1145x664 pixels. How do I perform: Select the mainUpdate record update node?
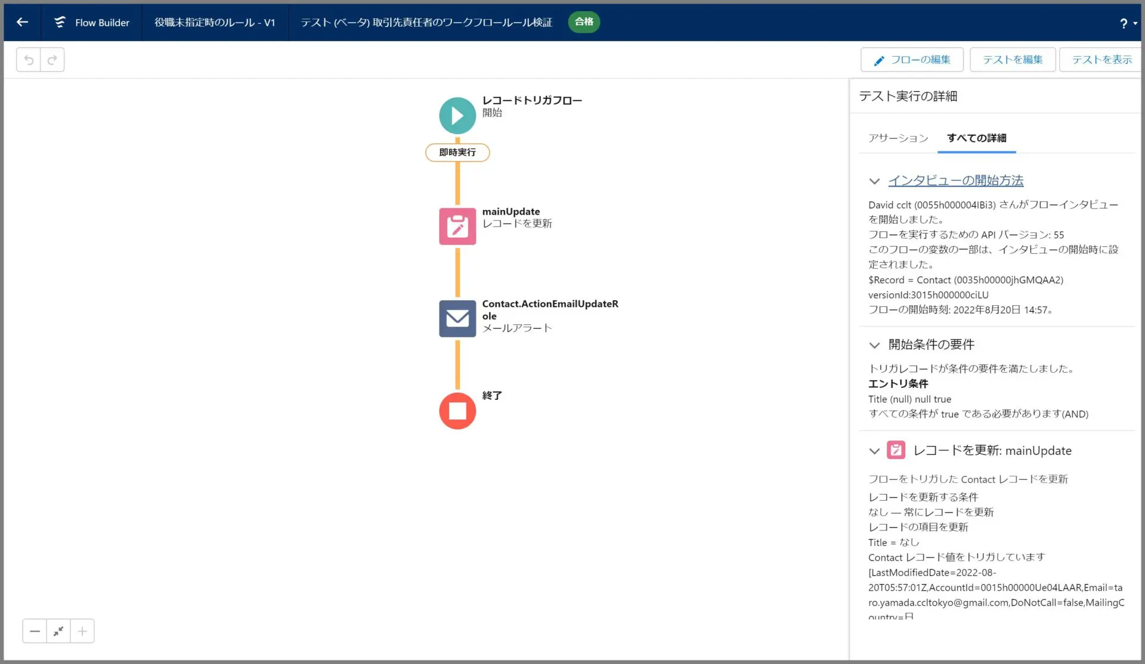pos(457,226)
